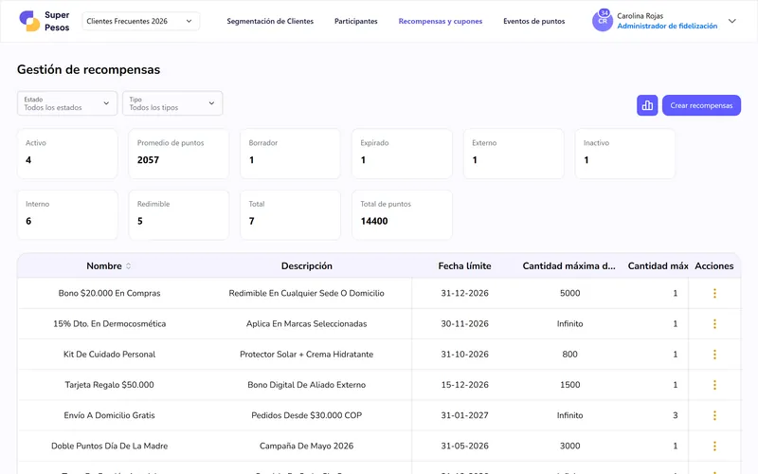Image resolution: width=758 pixels, height=474 pixels.
Task: Click the Descripción column header
Action: tap(306, 266)
